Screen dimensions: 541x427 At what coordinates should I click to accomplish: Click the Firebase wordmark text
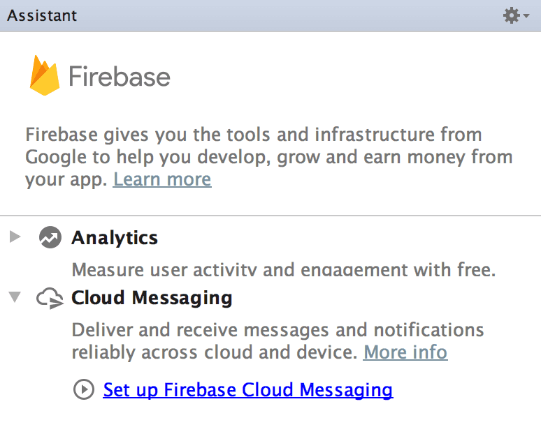point(120,77)
